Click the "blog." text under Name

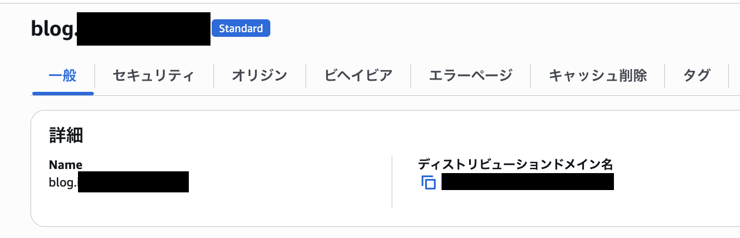click(x=63, y=182)
